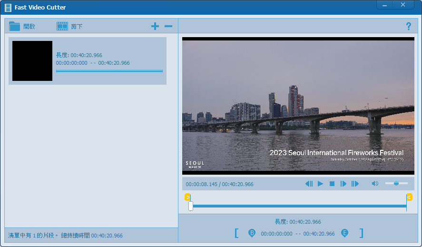Go to beginning point B marker
Screen dimensions: 422x247
(252, 233)
